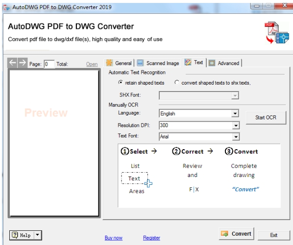
Task: Click the Start OCR button
Action: tap(266, 117)
